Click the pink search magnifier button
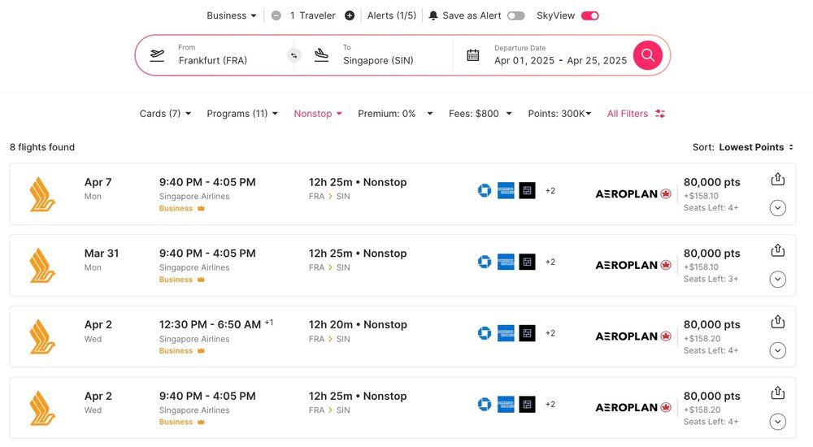Screen dimensions: 813x447 647,55
